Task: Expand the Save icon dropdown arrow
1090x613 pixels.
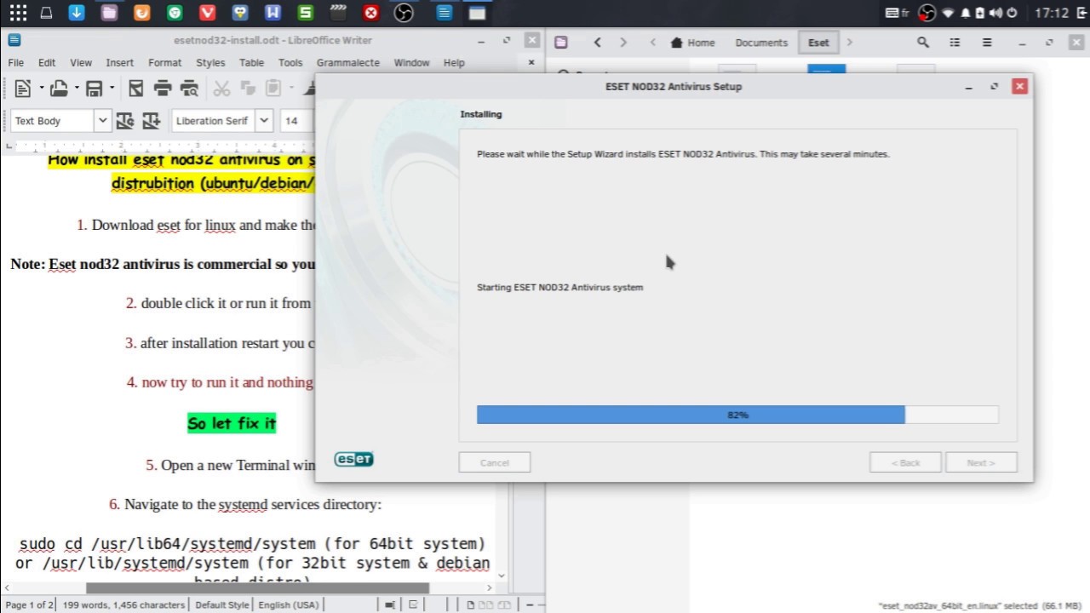Action: point(112,88)
